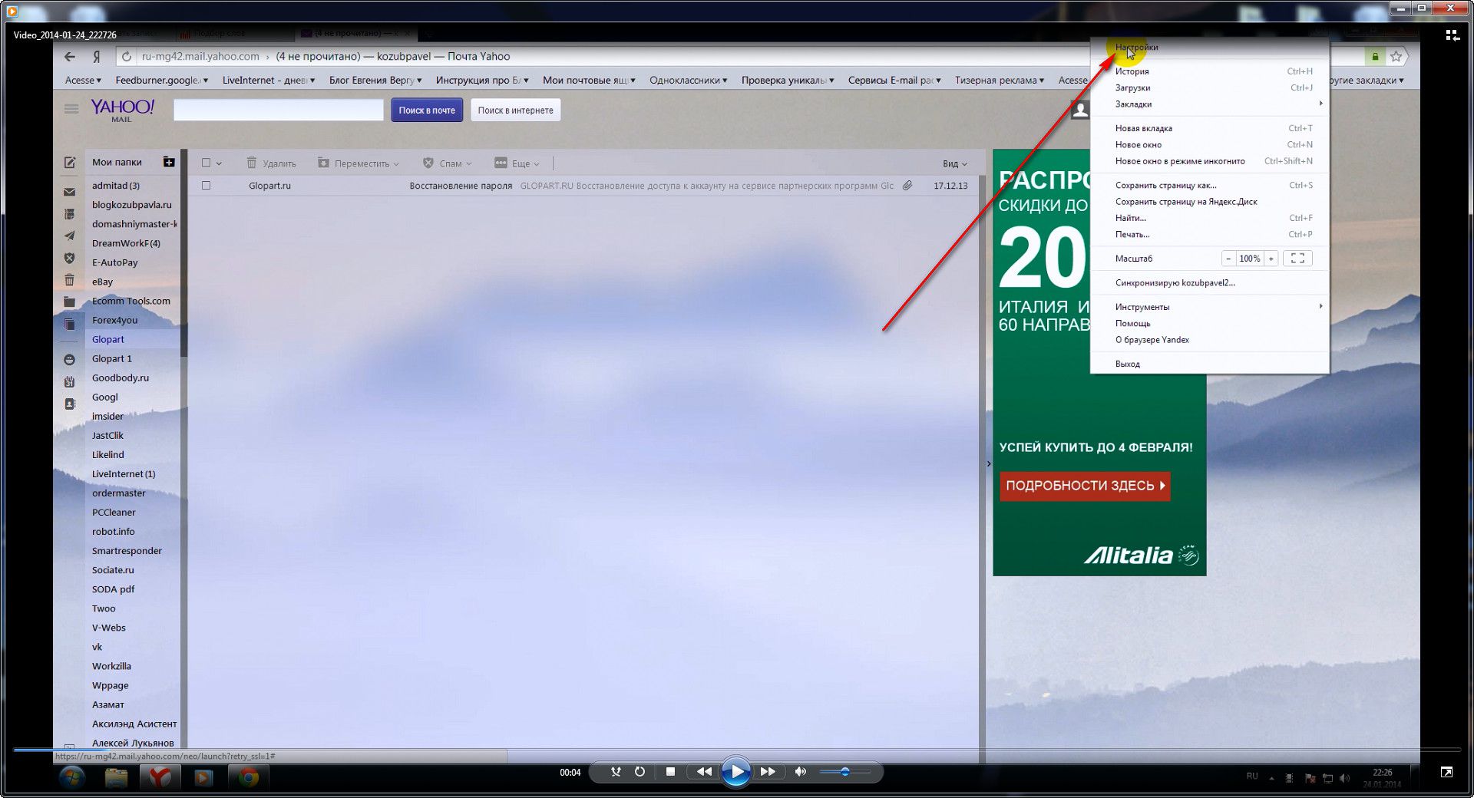Click ПОДРОБНОСТИ ЗДЕСЬ ad button

click(1085, 486)
